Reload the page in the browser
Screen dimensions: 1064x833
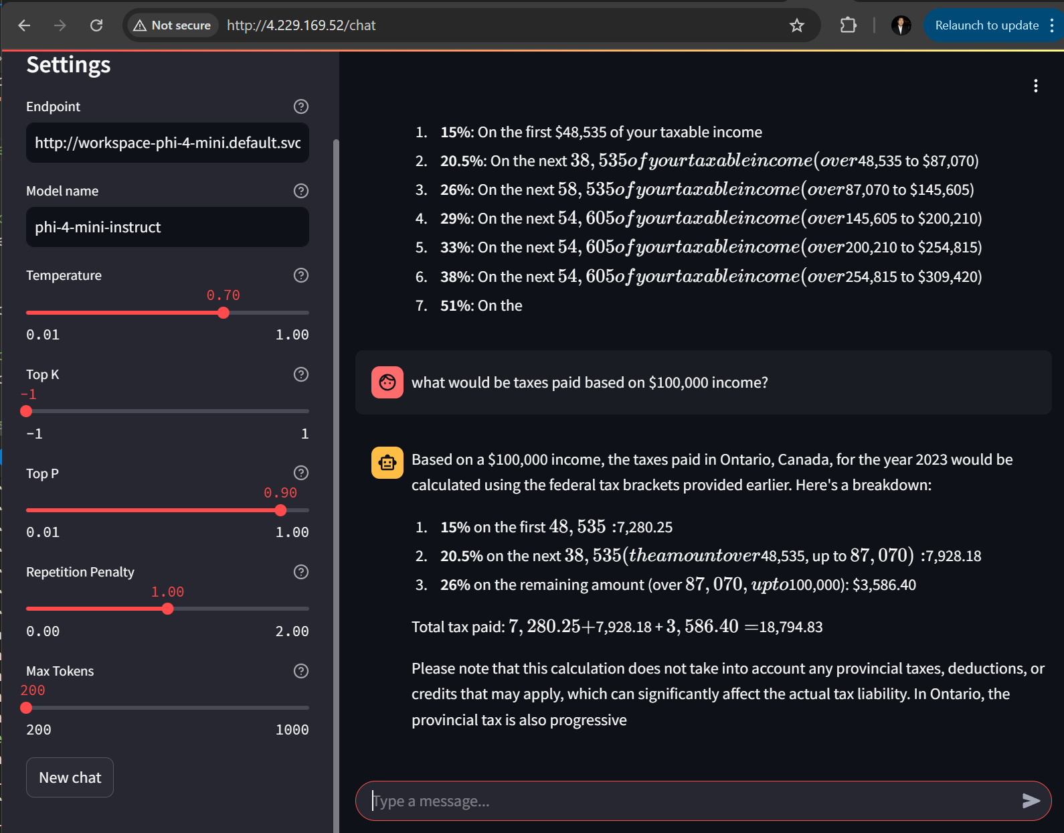pos(96,25)
